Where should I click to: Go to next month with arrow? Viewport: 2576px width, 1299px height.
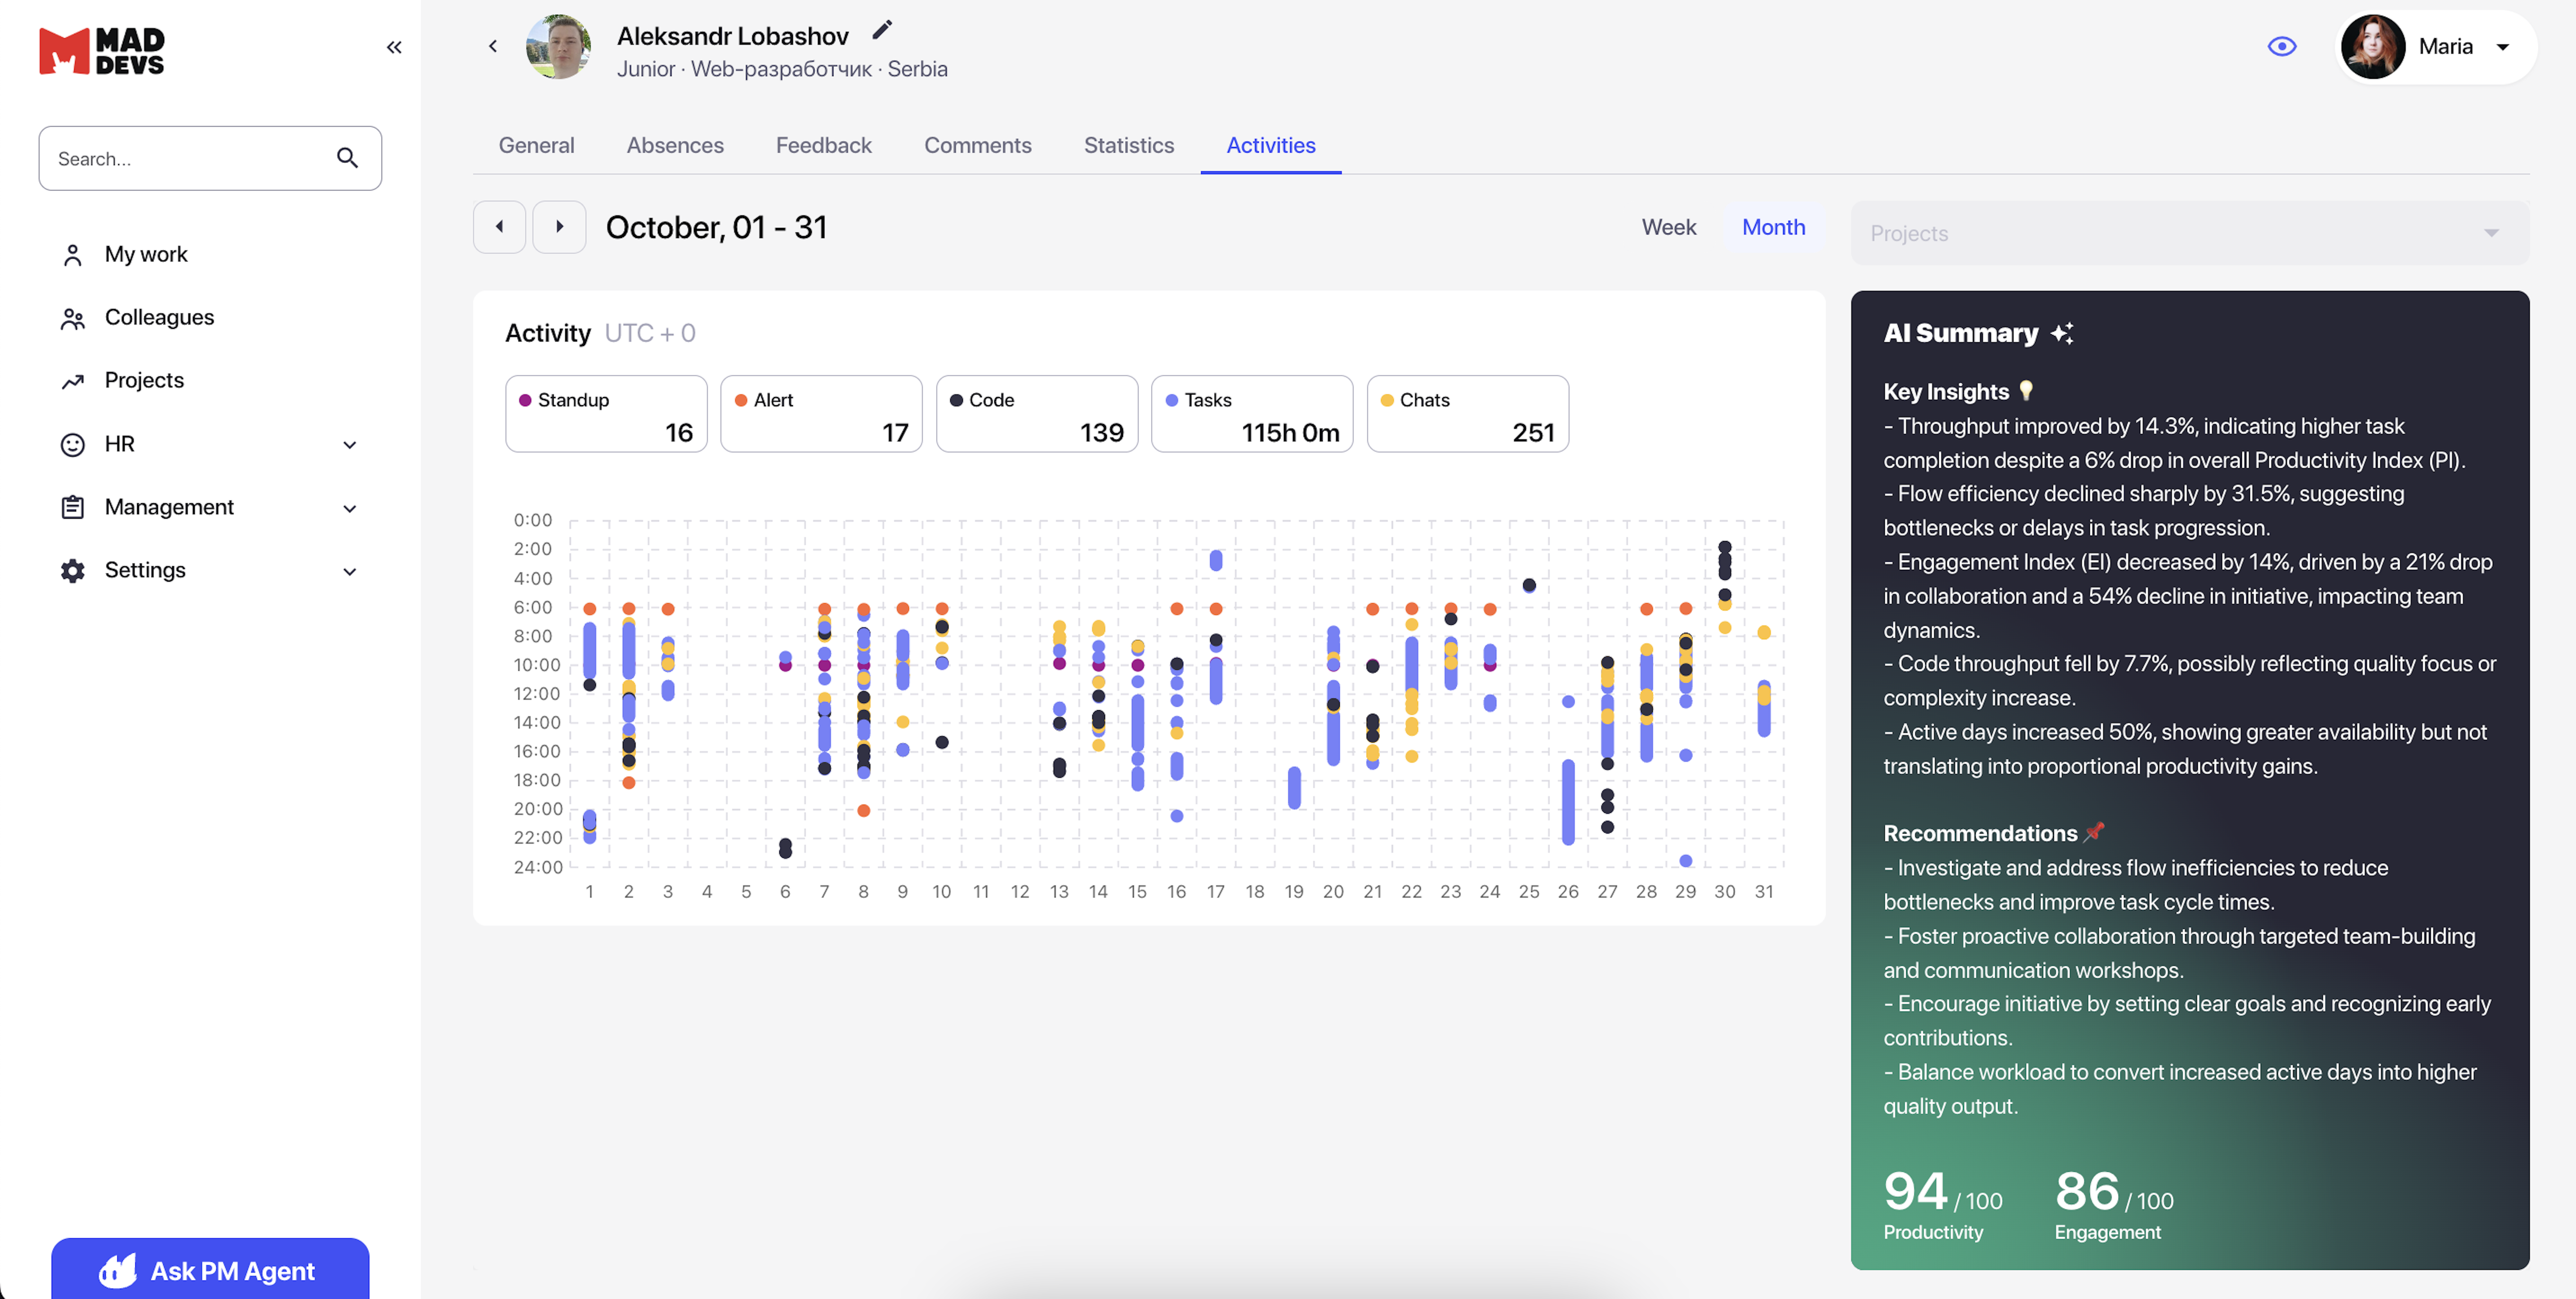559,227
